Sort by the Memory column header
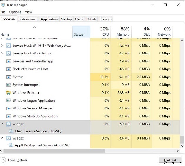This screenshot has height=166, width=185. tap(121, 31)
